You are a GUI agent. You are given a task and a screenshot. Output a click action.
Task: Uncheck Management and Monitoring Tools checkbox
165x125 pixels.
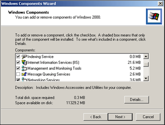[x=18, y=68]
